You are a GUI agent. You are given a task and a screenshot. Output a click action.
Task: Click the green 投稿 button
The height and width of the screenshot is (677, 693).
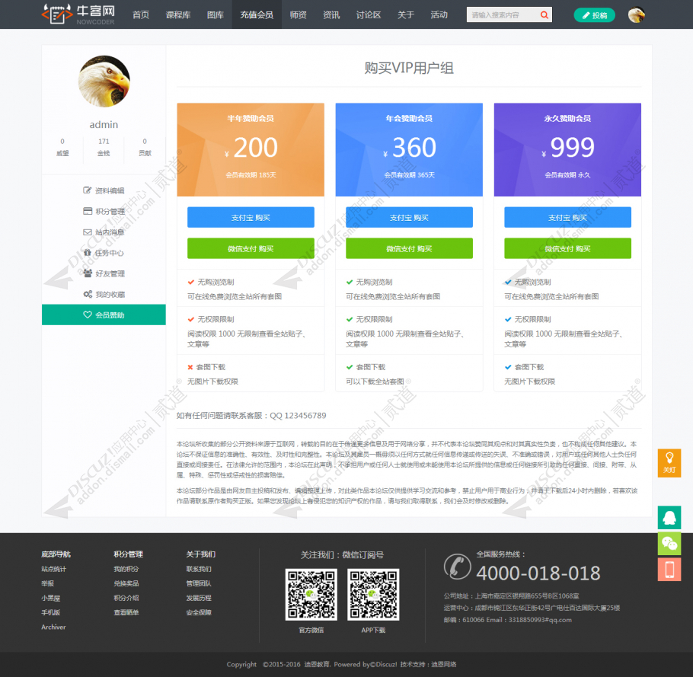pyautogui.click(x=594, y=15)
